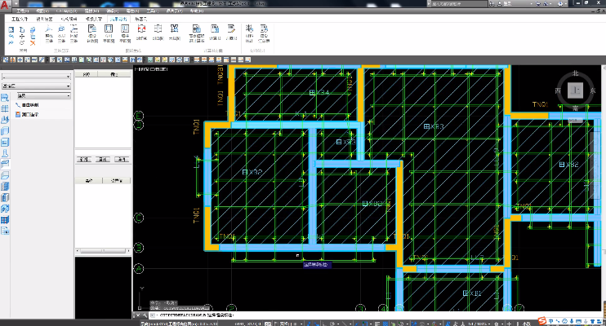Click the wrench customize icon on command line
The width and height of the screenshot is (606, 326).
tap(145, 315)
